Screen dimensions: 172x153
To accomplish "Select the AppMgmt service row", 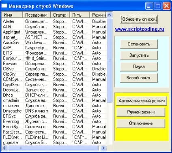I will [x=54, y=32].
